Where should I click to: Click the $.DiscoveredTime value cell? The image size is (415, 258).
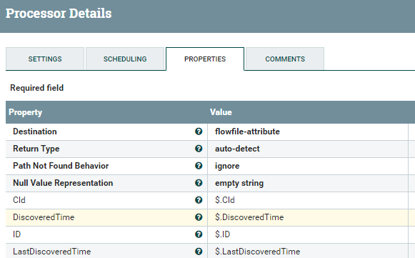click(x=308, y=217)
